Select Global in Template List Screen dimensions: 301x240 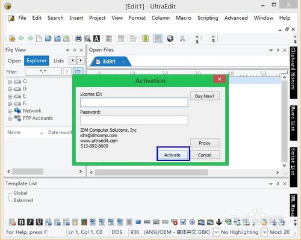(20, 193)
